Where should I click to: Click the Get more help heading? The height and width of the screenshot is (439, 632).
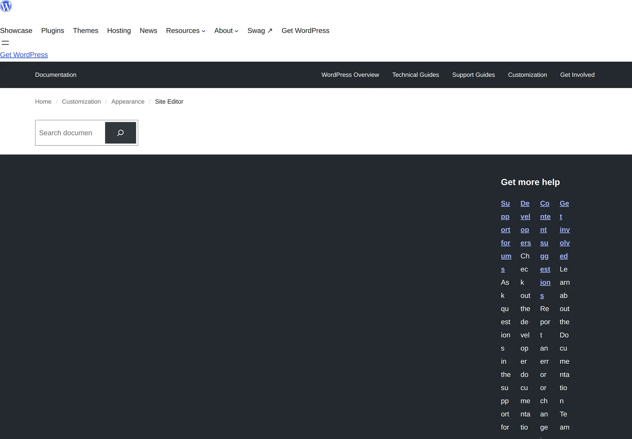pyautogui.click(x=530, y=182)
